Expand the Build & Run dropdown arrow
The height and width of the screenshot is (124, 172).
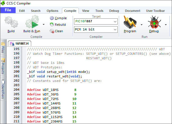(44, 24)
